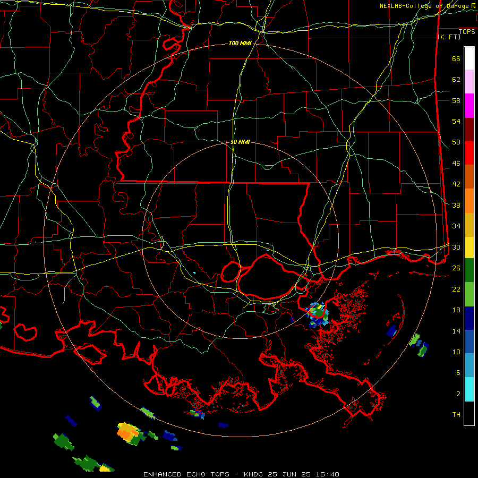This screenshot has height=478, width=478.
Task: Click the K FT units label
Action: pyautogui.click(x=449, y=37)
